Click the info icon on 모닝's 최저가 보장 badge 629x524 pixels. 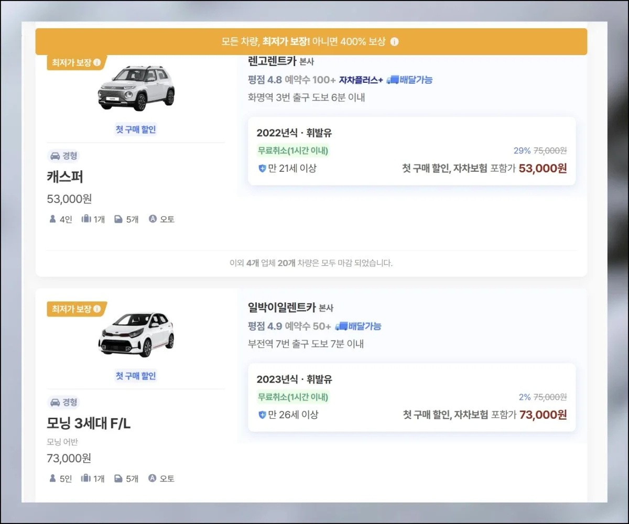97,309
